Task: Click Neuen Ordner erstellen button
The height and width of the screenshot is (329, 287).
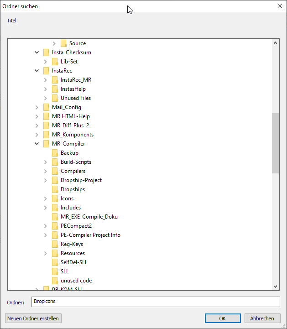Action: 33,319
